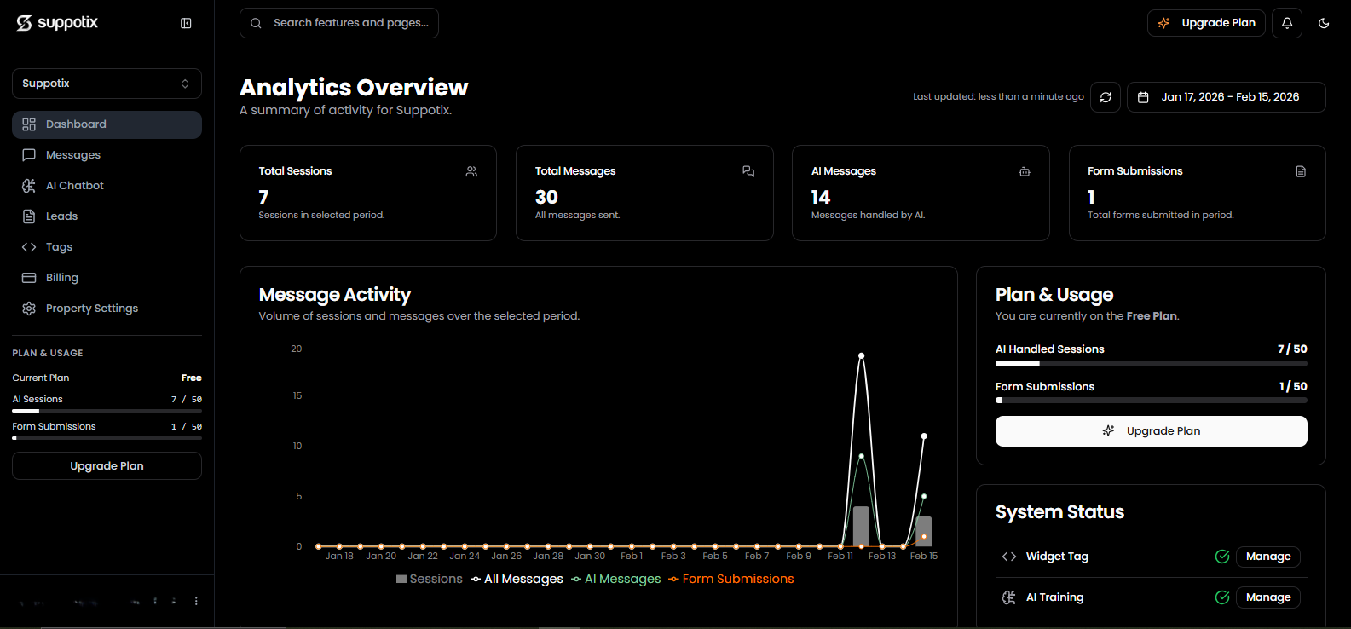Open the user options three-dot menu
This screenshot has height=629, width=1351.
pyautogui.click(x=196, y=601)
